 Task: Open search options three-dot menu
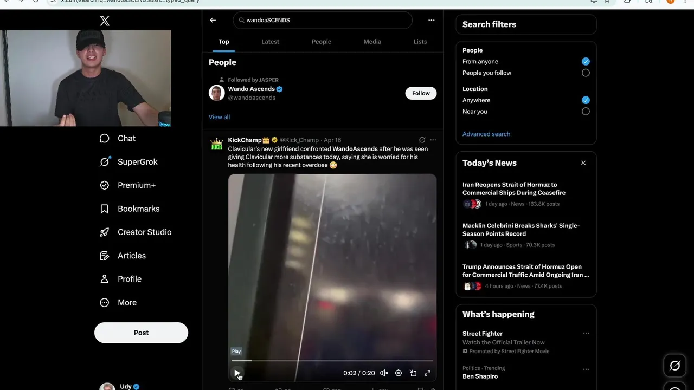tap(432, 20)
